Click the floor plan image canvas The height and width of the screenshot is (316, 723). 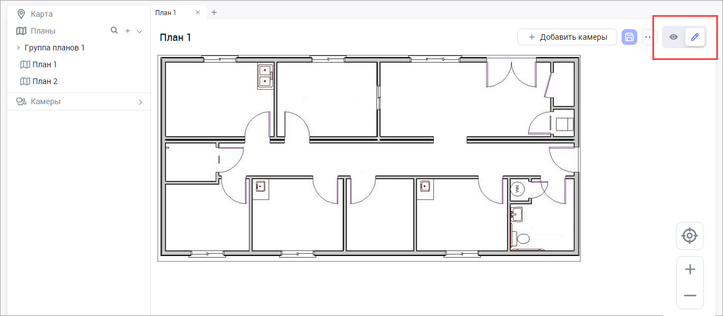(369, 158)
